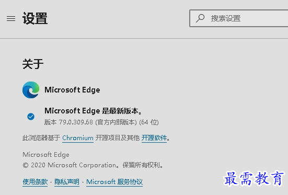Screen dimensions: 288x195
Task: Open the Chromium link
Action: (x=78, y=138)
